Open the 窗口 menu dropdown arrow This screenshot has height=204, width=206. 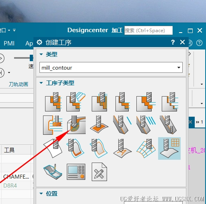[x=9, y=31]
